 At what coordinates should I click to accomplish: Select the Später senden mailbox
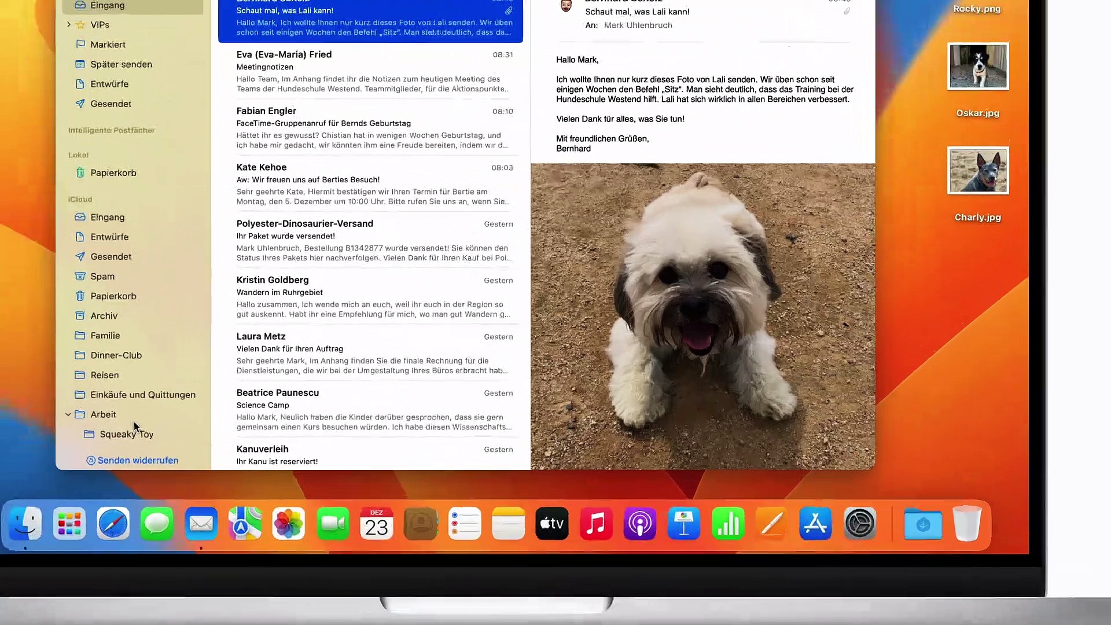point(121,64)
